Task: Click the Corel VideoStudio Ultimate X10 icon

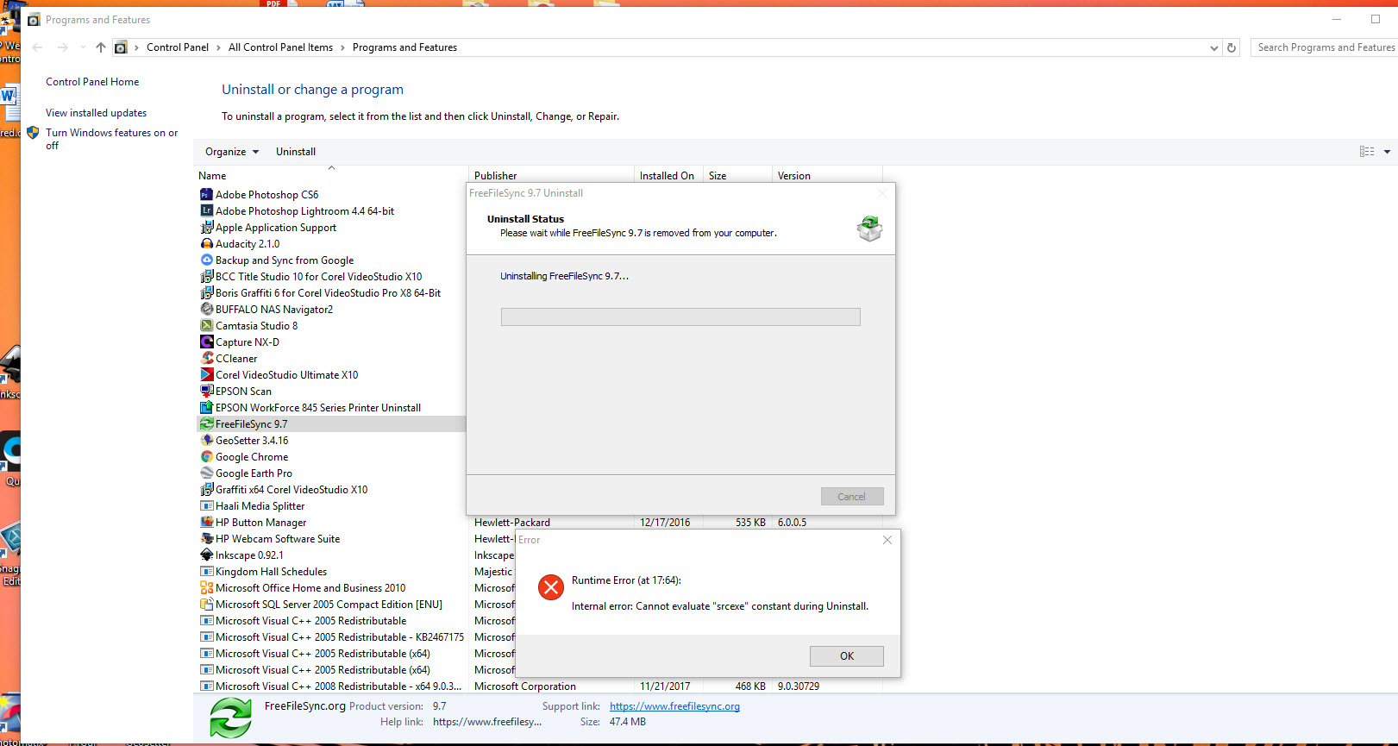Action: click(x=206, y=375)
